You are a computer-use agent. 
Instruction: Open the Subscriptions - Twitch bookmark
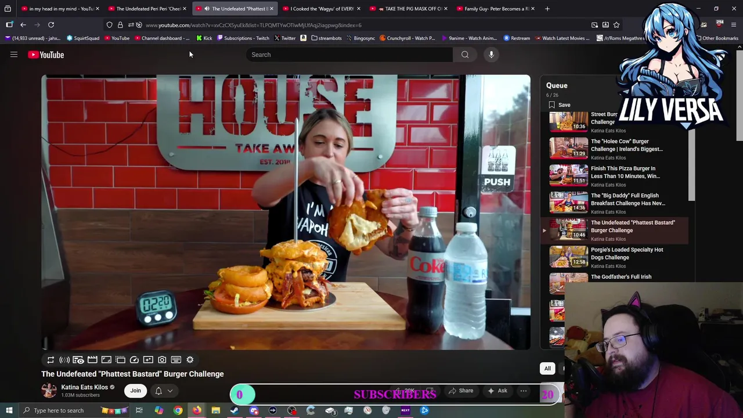[x=243, y=38]
